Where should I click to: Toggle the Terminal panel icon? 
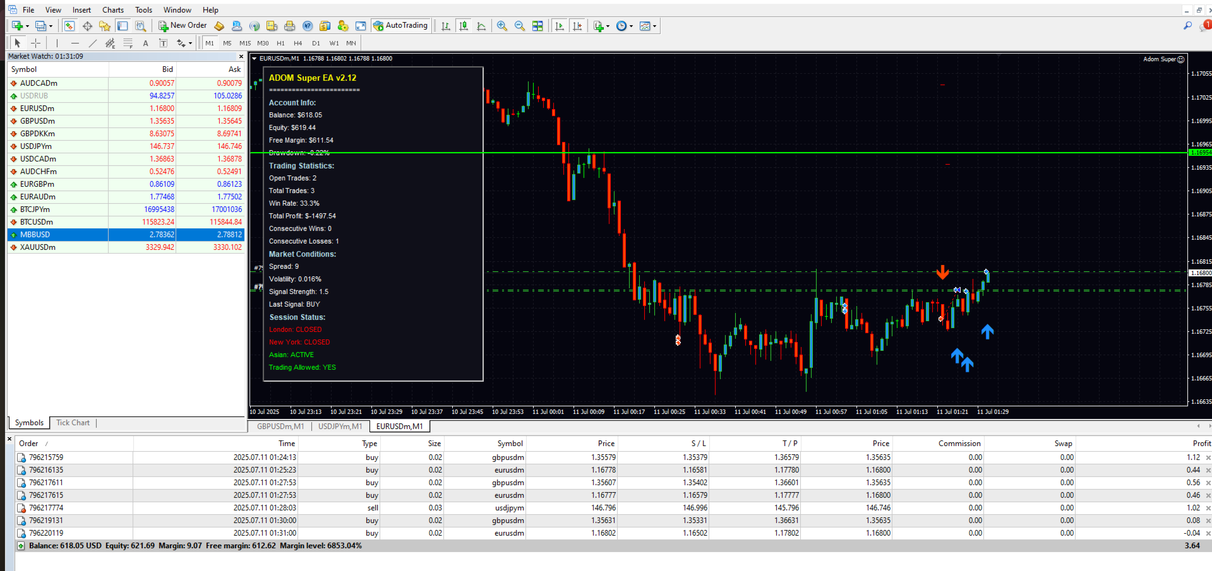pyautogui.click(x=123, y=26)
